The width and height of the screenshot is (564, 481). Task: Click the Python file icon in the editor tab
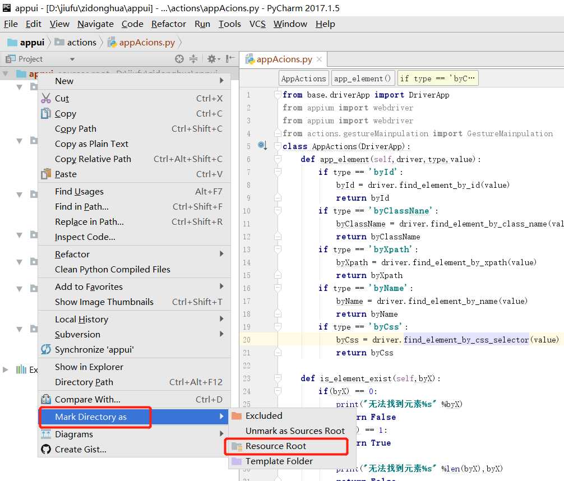coord(249,59)
